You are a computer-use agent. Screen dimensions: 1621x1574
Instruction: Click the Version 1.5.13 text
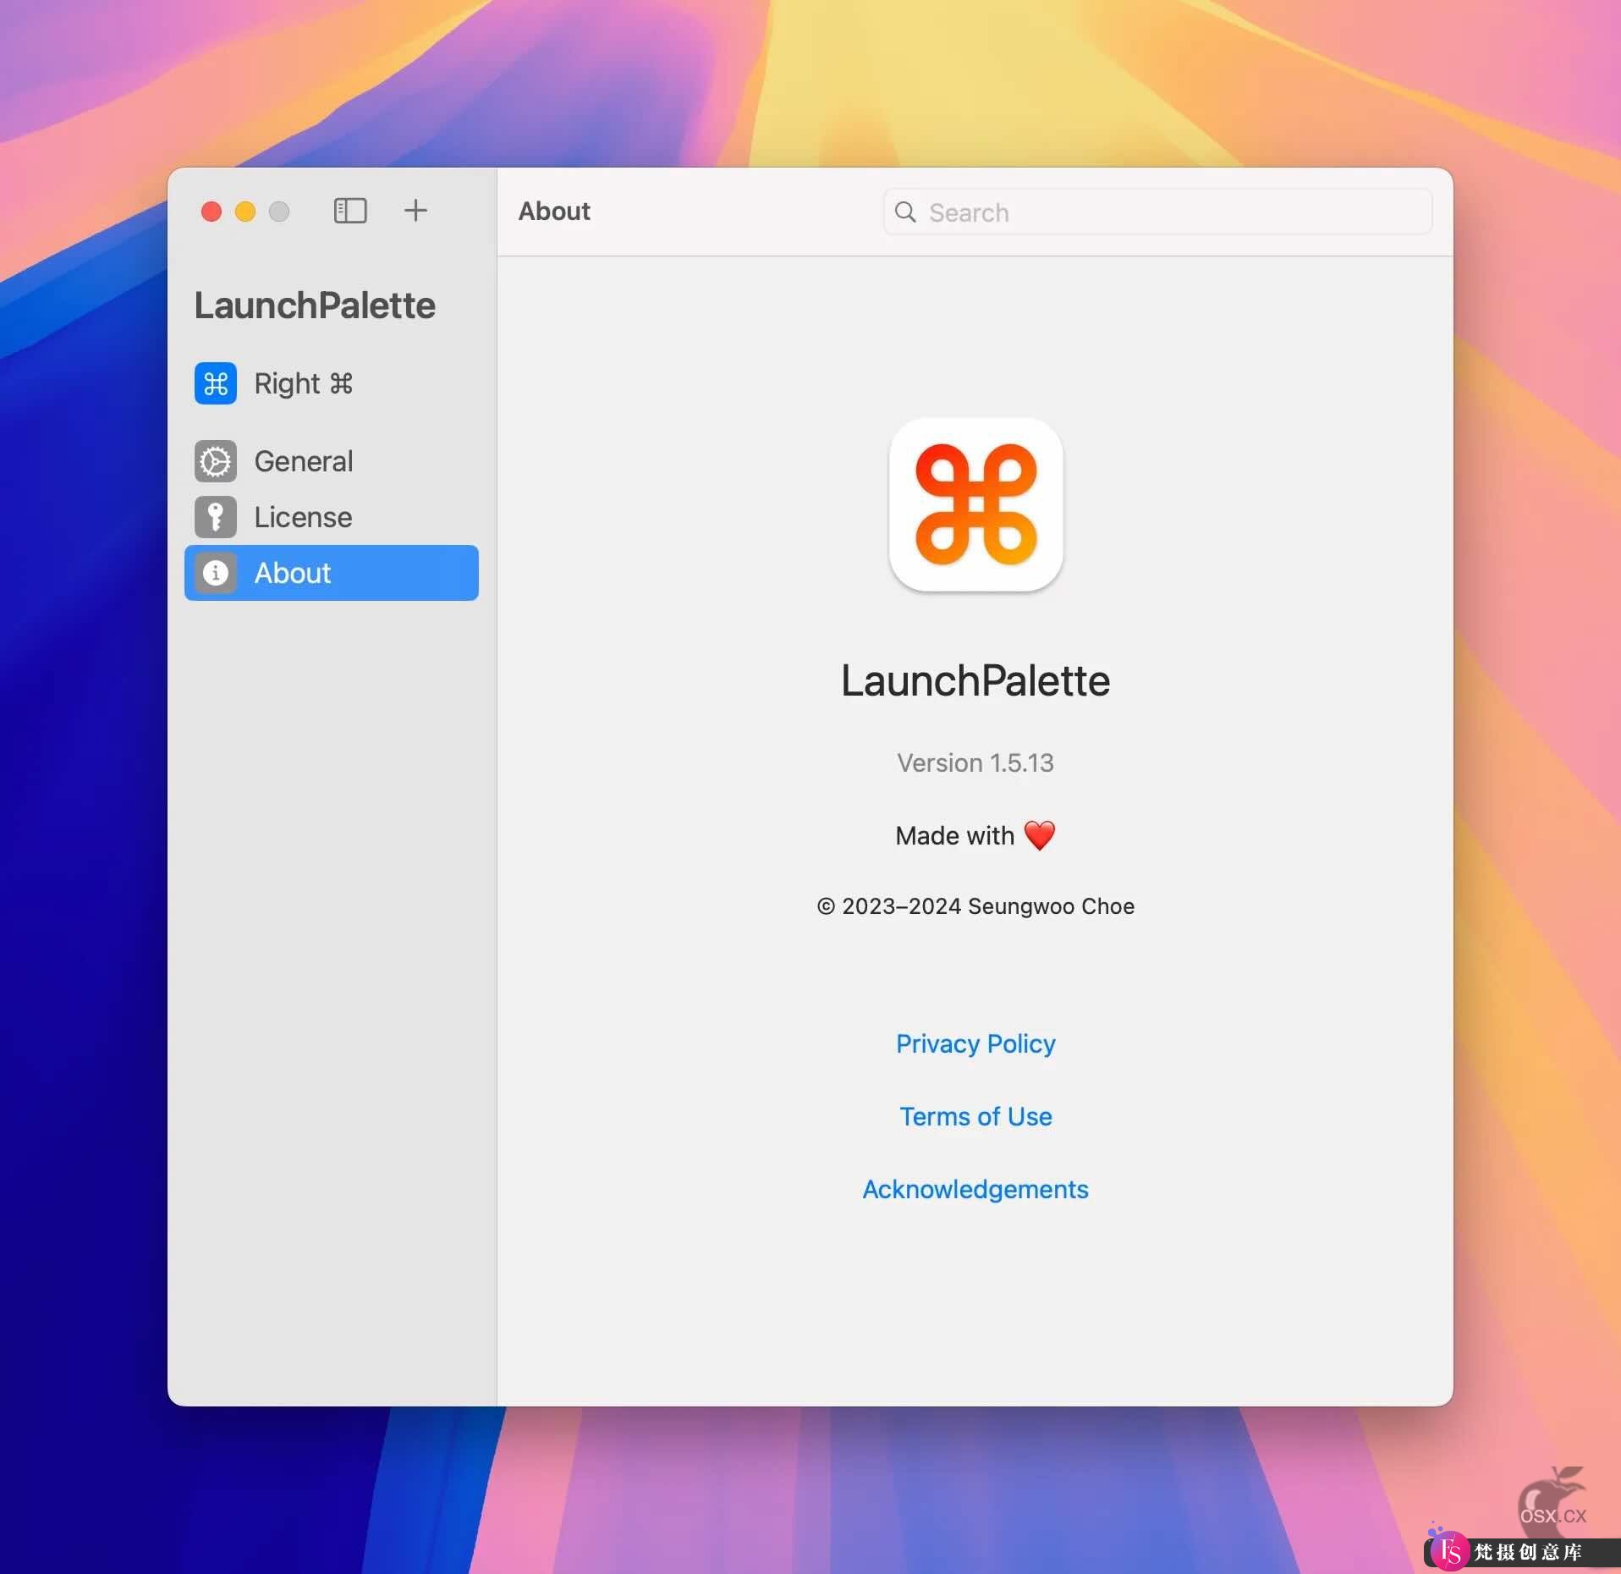(975, 763)
